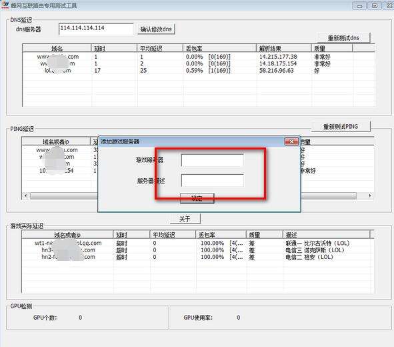Image resolution: width=394 pixels, height=347 pixels.
Task: Select the 电信二 祖安 (LOL) server row
Action: pyautogui.click(x=196, y=257)
